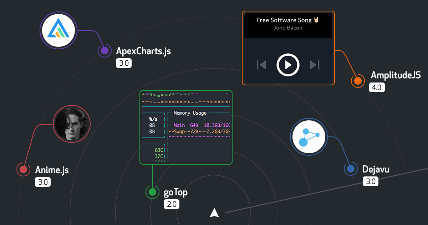Click the Dejavu share-node icon
This screenshot has height=225, width=428.
coord(309,137)
